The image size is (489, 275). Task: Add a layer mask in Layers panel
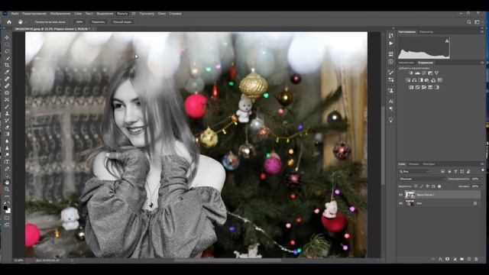pos(447,259)
